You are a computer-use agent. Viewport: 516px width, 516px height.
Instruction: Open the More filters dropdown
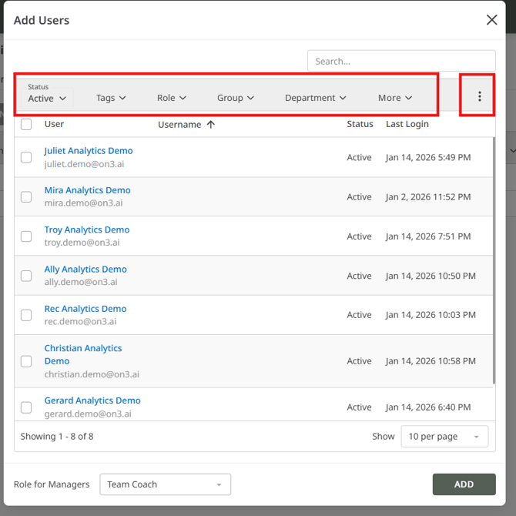395,98
